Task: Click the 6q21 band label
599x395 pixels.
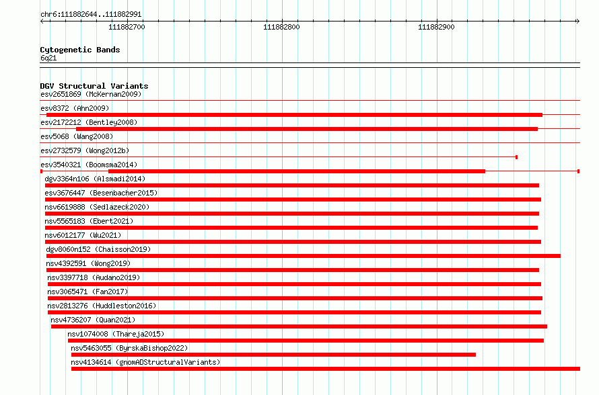Action: pyautogui.click(x=48, y=58)
